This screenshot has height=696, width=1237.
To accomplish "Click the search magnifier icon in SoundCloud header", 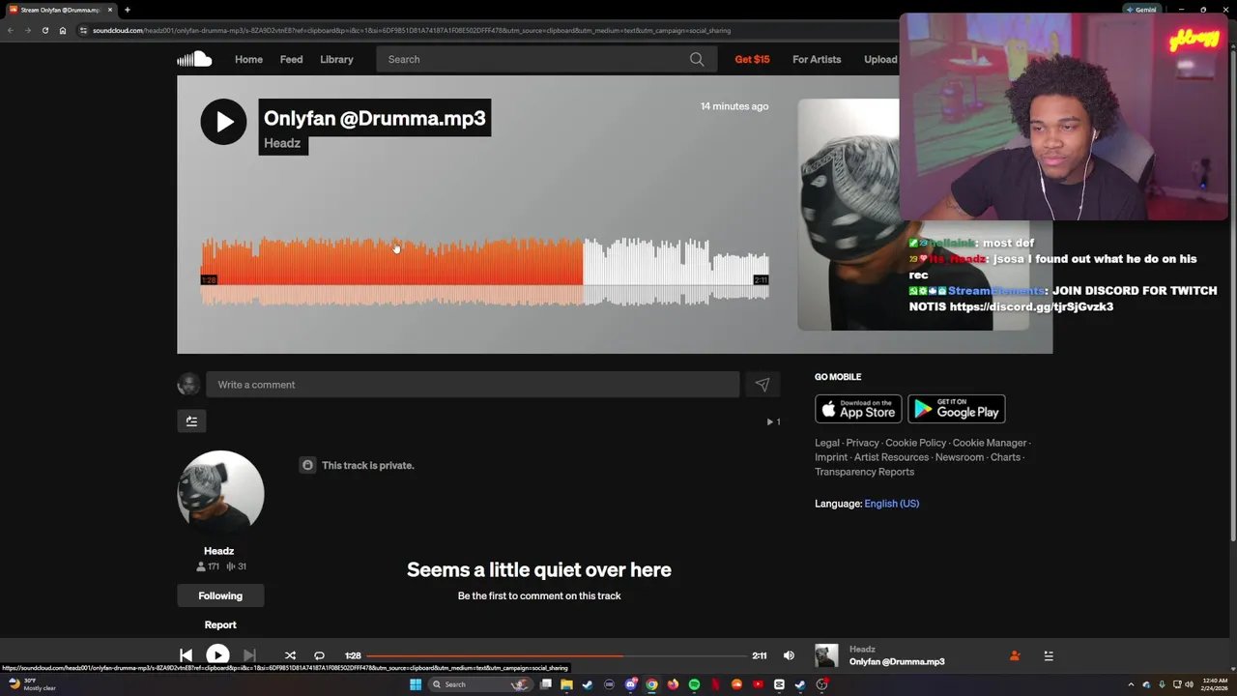I will tap(697, 59).
